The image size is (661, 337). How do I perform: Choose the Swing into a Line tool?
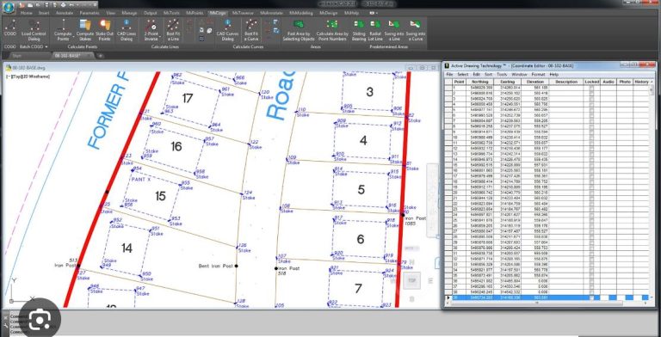(x=393, y=29)
